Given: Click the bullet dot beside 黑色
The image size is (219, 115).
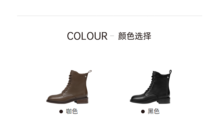Looking at the screenshot, I should [143, 111].
